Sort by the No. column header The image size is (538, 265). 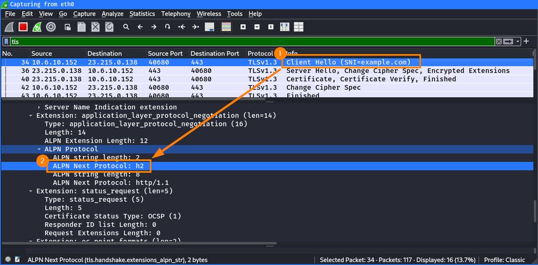pos(15,53)
